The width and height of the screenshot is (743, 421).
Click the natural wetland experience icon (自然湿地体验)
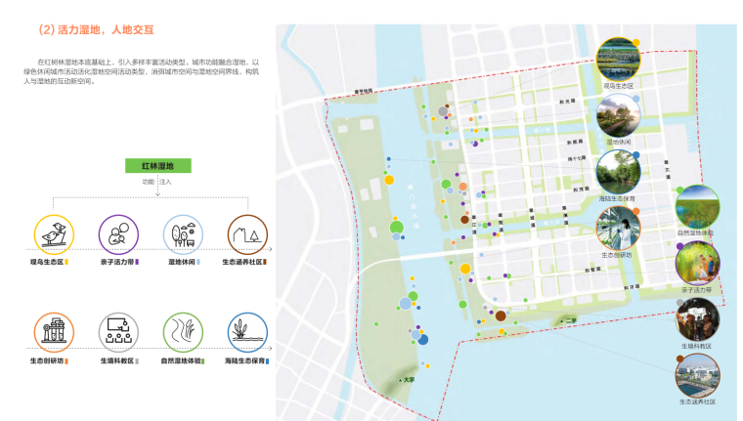click(183, 332)
